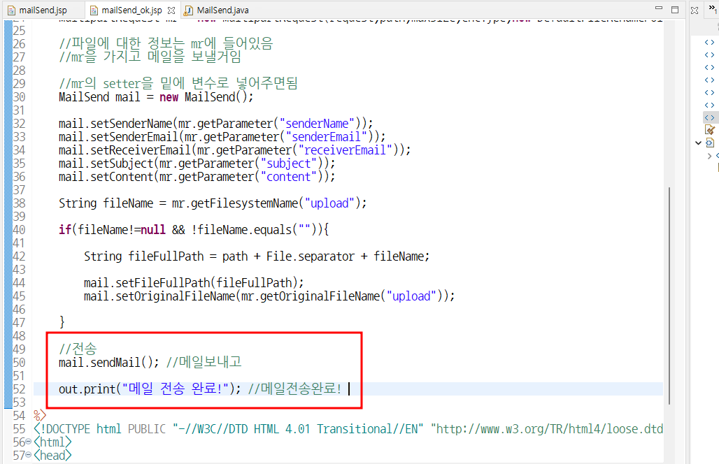Close the side view with the X icon
The height and width of the screenshot is (464, 719).
(695, 10)
